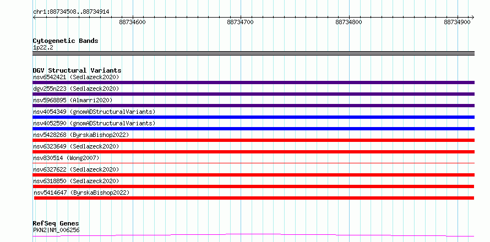Image resolution: width=490 pixels, height=242 pixels.
Task: Open nsv5428268 (ByrskaBishop2022) label
Action: 81,135
